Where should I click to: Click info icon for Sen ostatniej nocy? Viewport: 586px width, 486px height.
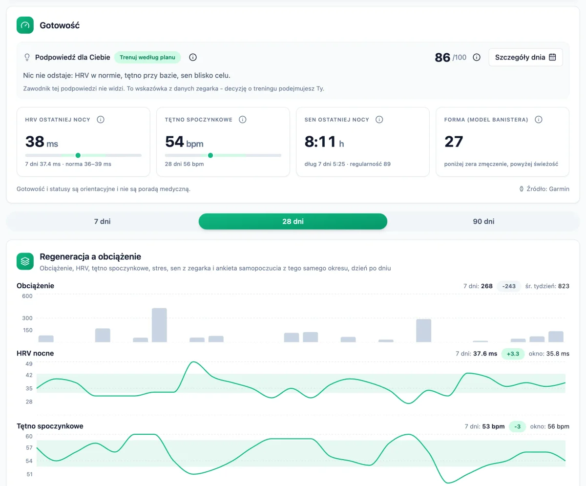point(379,120)
